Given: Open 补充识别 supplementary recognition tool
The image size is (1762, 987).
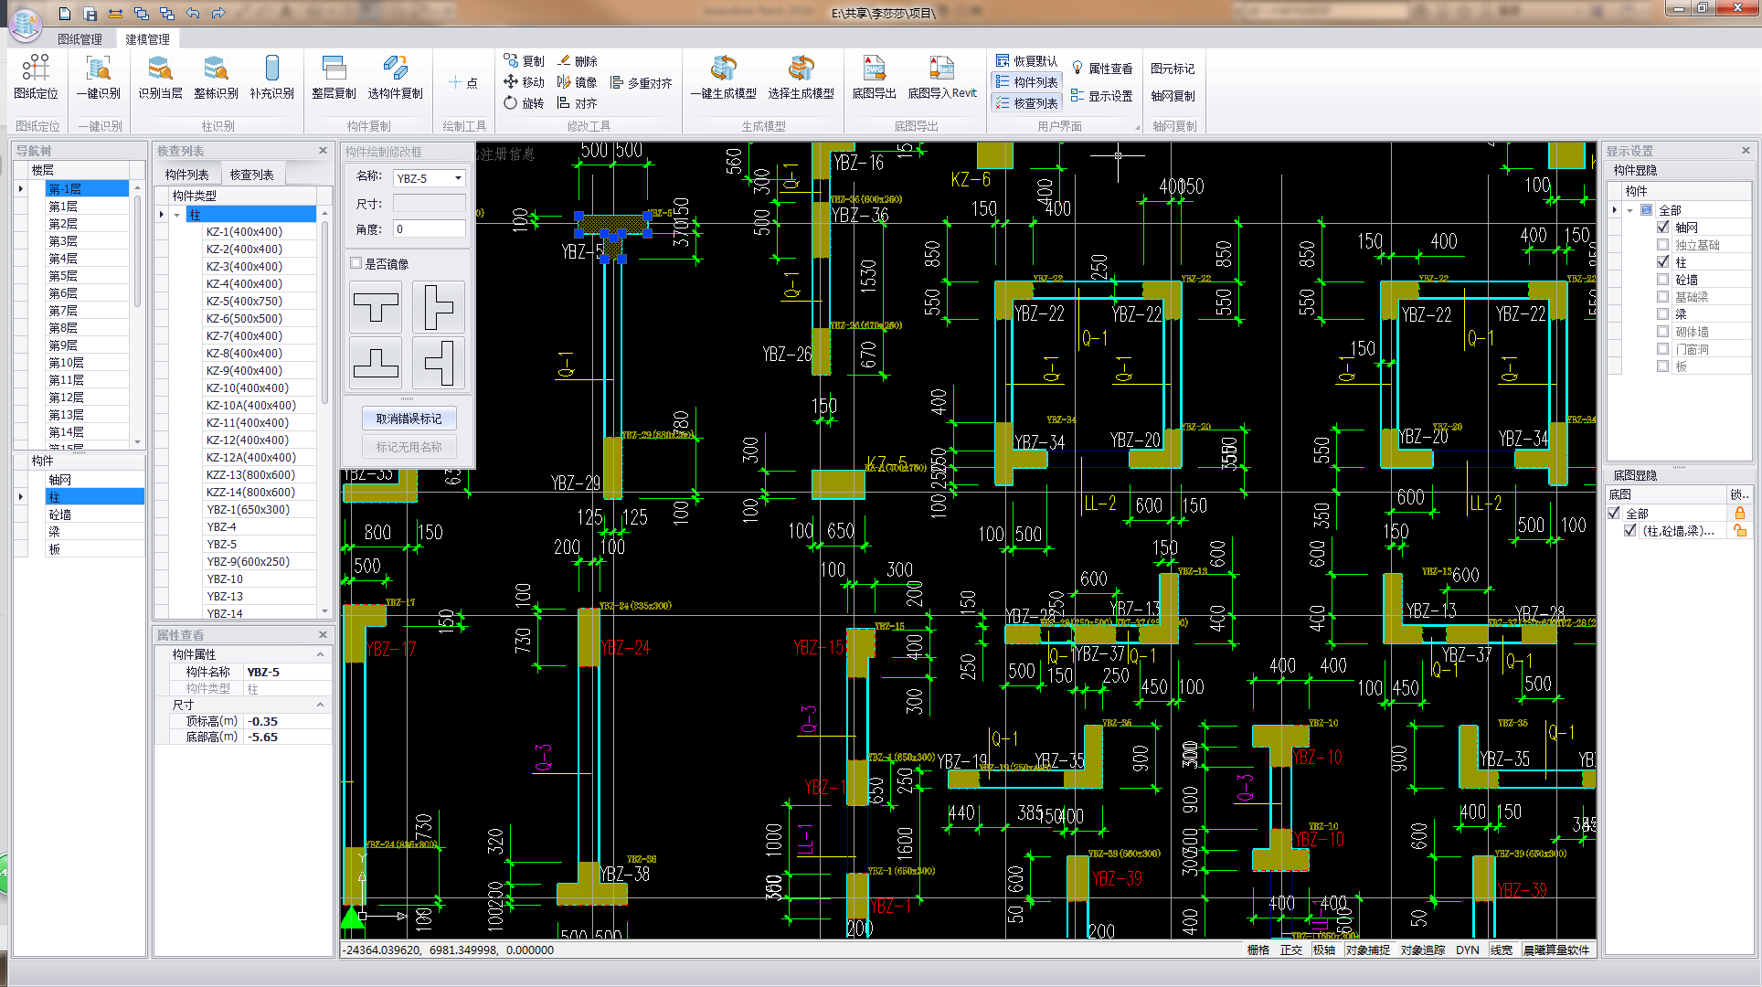Looking at the screenshot, I should click(271, 77).
